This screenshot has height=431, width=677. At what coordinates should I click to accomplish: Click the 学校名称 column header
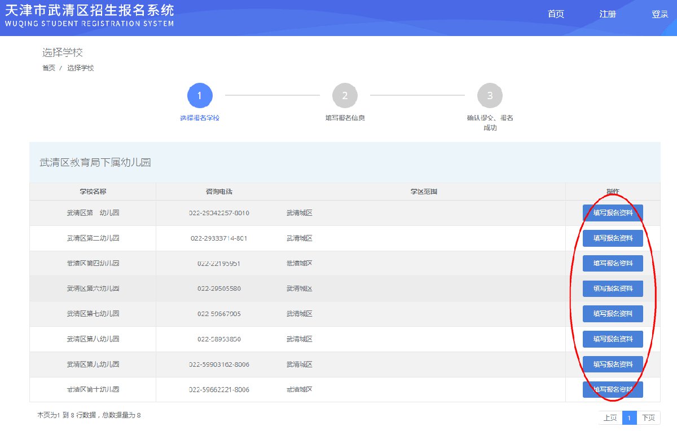(93, 192)
